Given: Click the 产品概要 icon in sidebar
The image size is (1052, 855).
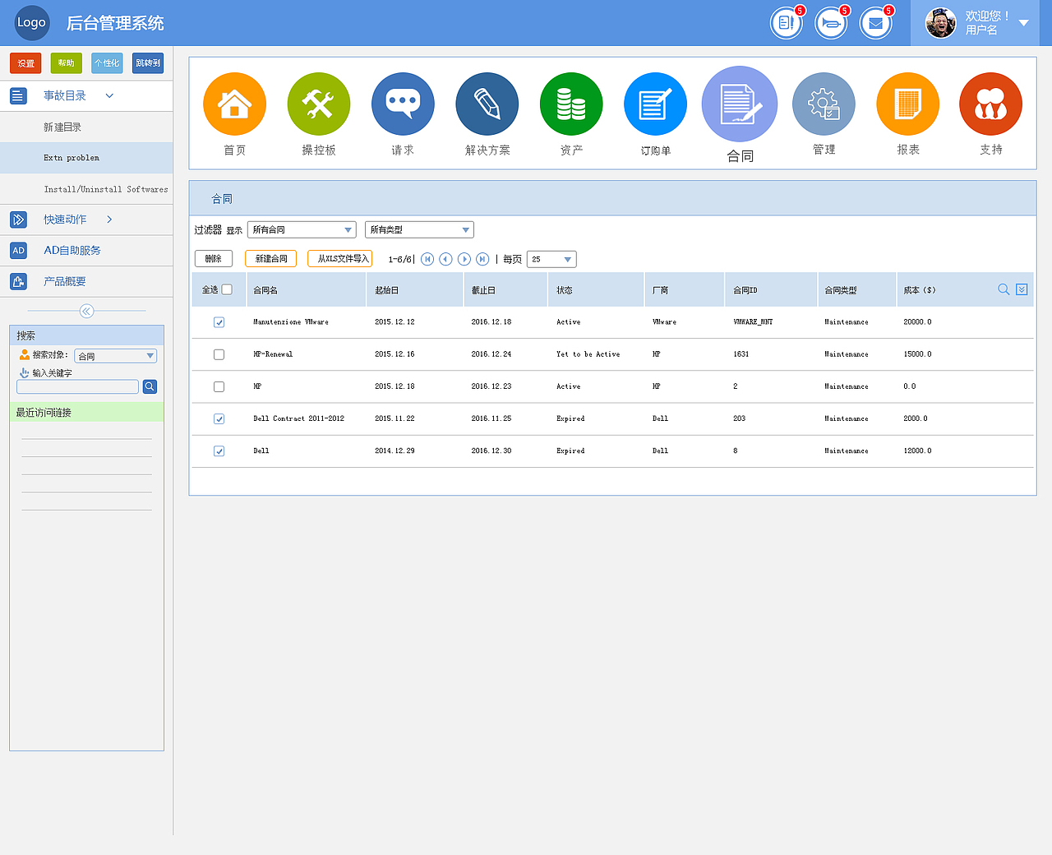Looking at the screenshot, I should 18,282.
